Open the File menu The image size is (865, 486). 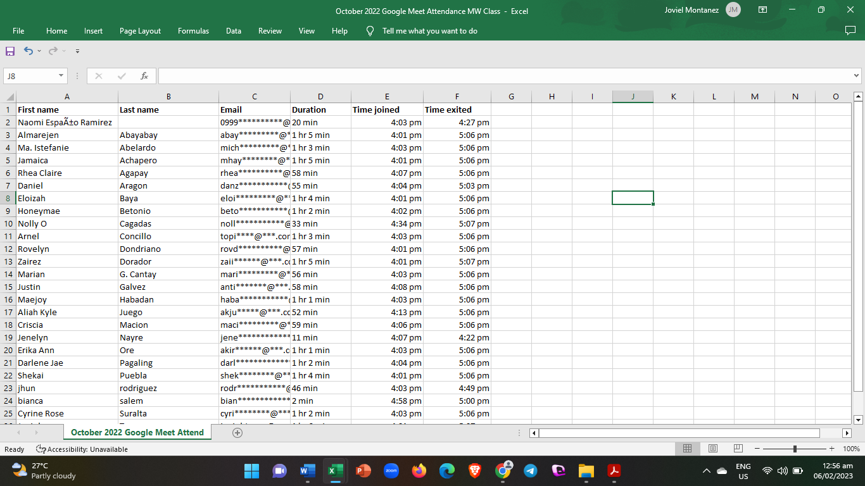coord(18,31)
